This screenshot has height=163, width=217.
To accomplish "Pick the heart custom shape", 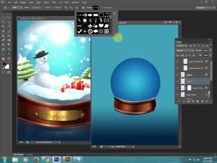I will click(101, 26).
